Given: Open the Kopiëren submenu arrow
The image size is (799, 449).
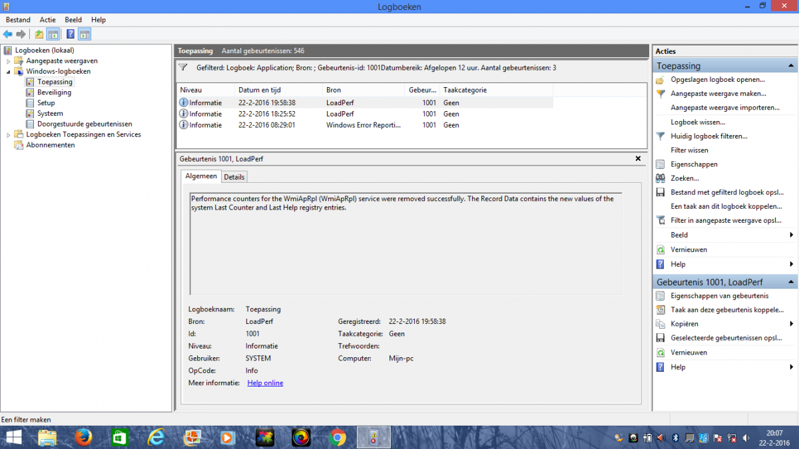Looking at the screenshot, I should (792, 324).
